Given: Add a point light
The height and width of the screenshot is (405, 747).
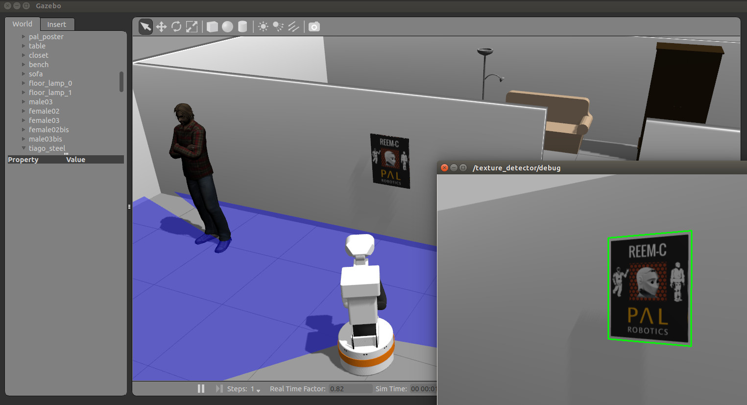Looking at the screenshot, I should (x=263, y=26).
